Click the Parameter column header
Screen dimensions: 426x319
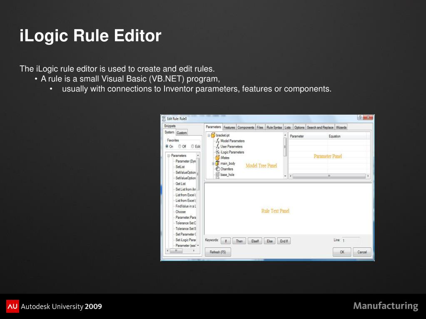(308, 136)
